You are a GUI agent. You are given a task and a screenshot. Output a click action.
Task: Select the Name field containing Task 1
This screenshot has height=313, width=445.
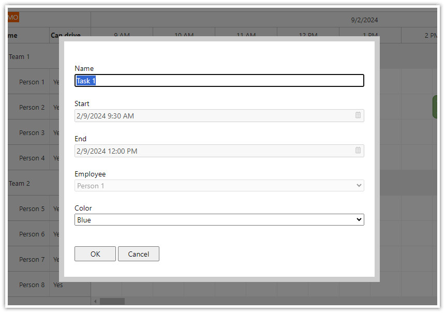pos(219,80)
